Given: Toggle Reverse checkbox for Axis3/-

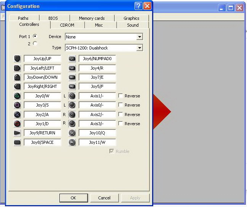Looking at the screenshot, I should 120,123.
